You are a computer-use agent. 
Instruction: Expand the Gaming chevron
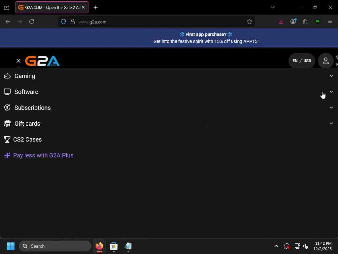pyautogui.click(x=331, y=76)
